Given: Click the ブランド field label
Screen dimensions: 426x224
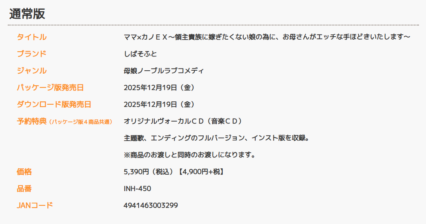Looking at the screenshot, I should 32,54.
